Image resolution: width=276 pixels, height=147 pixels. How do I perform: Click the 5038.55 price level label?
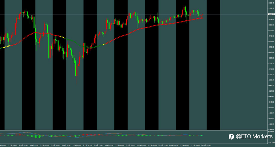point(271,20)
